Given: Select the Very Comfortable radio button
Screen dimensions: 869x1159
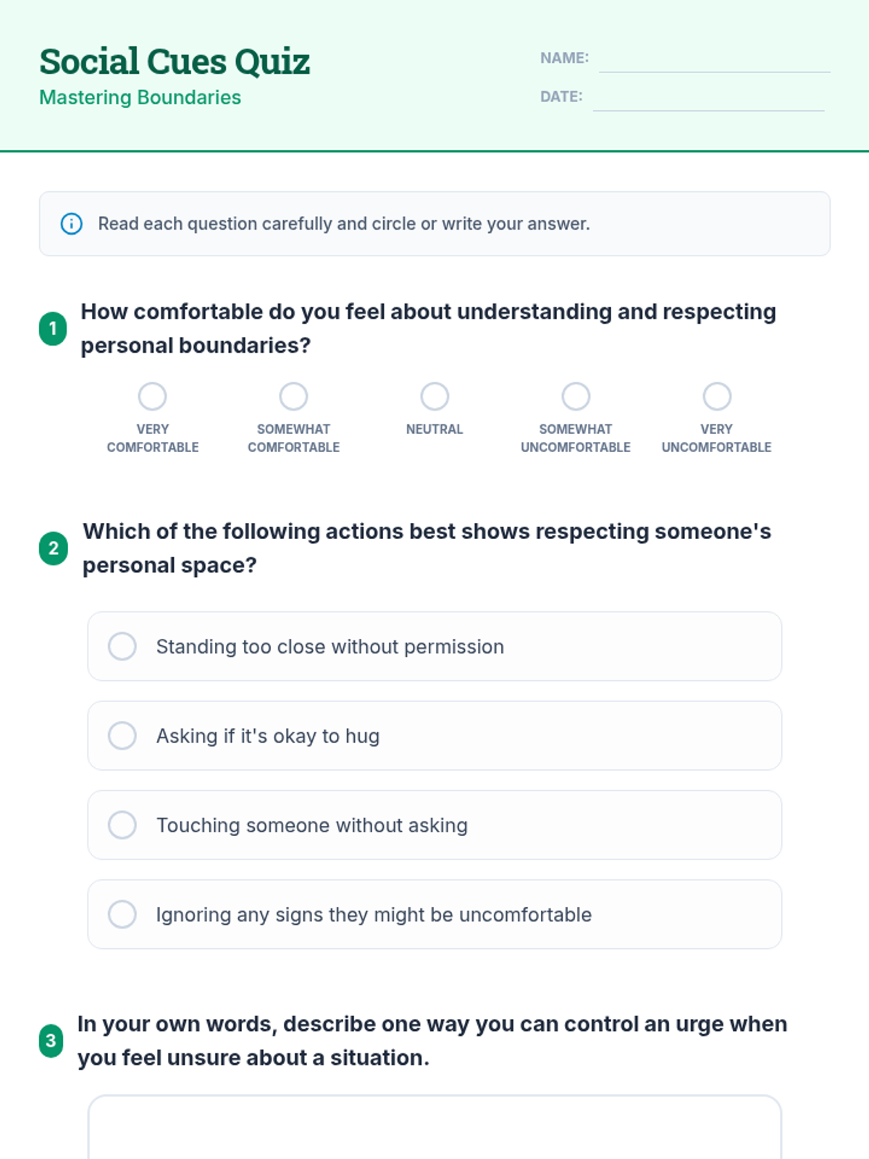Looking at the screenshot, I should click(152, 396).
